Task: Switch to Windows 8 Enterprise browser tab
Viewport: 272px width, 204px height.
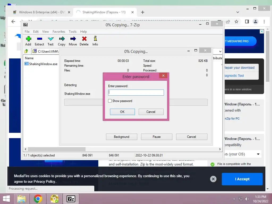Action: pos(42,12)
